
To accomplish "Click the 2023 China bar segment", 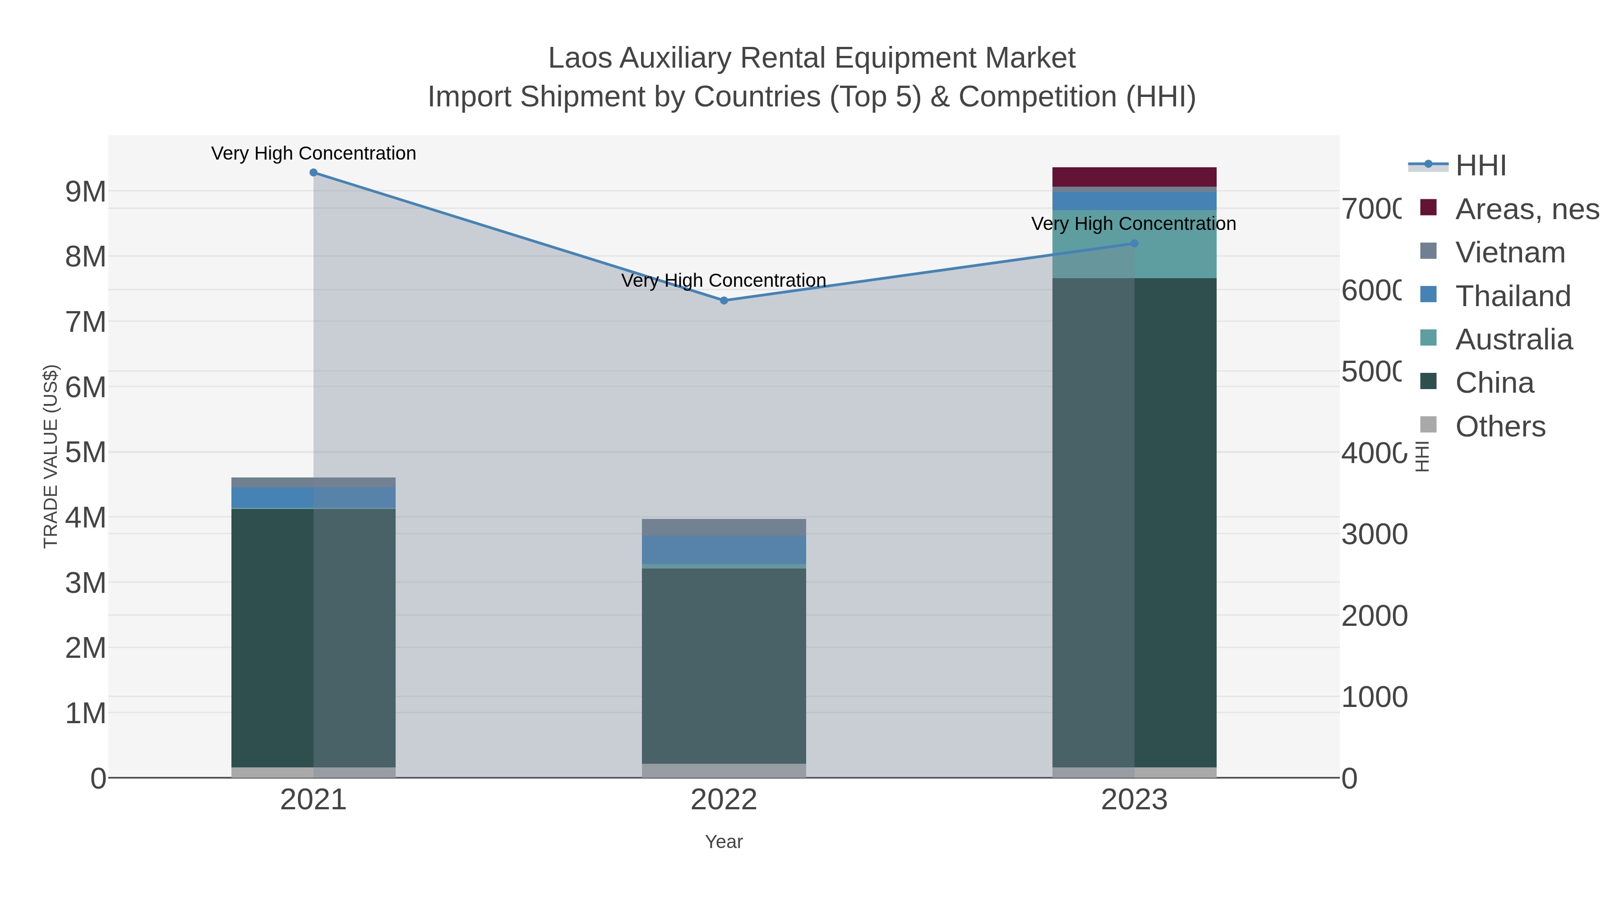I will click(1134, 523).
